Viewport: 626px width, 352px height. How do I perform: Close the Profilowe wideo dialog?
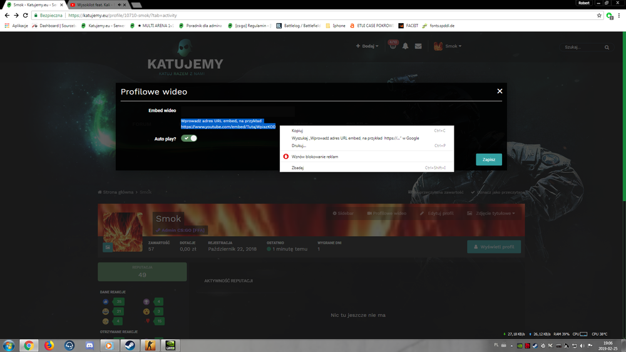tap(500, 91)
